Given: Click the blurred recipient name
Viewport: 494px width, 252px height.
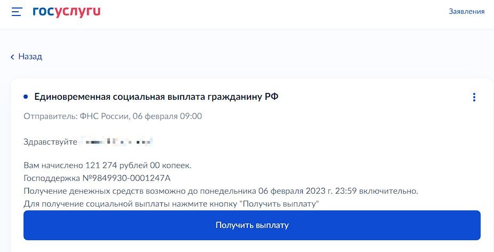Looking at the screenshot, I should pyautogui.click(x=116, y=142).
